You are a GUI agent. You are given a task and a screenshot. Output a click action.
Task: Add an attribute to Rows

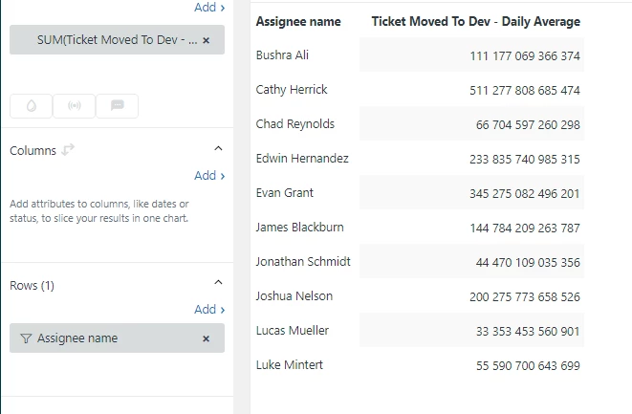(x=209, y=310)
